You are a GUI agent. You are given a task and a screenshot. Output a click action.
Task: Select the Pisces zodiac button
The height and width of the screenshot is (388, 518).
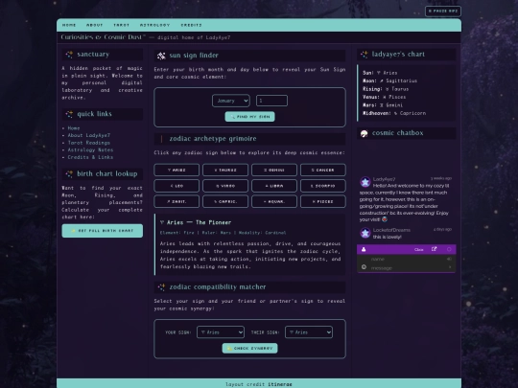click(x=323, y=201)
